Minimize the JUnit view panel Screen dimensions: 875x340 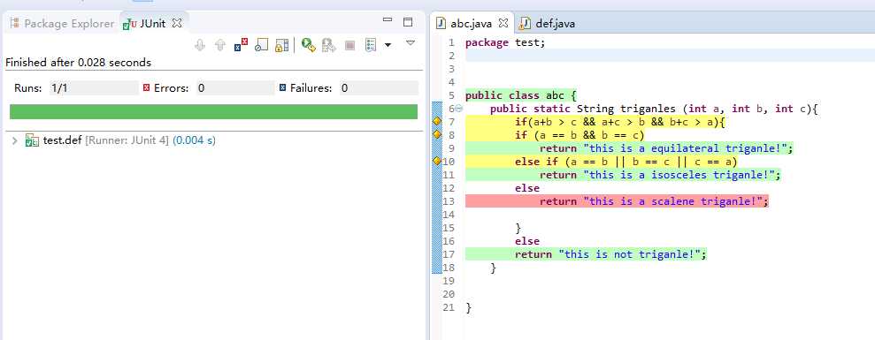pos(388,20)
